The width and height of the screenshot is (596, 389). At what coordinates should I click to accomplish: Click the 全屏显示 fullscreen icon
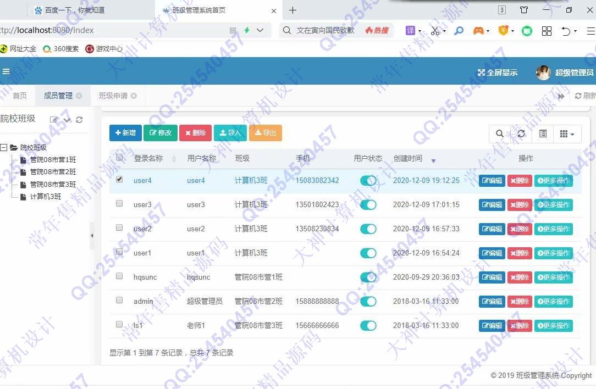coord(481,73)
